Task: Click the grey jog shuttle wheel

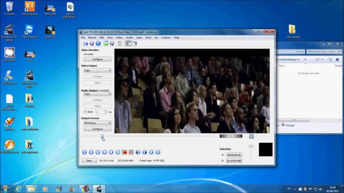Action: coord(231,136)
